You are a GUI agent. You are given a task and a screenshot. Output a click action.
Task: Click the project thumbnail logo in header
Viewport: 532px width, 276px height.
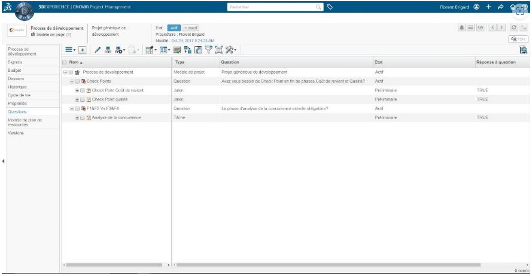point(17,30)
